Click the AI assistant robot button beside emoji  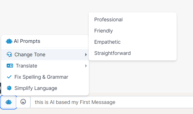click(9, 102)
